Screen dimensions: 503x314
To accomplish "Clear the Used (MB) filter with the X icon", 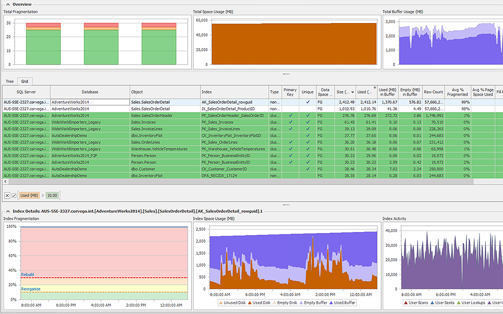I will point(7,195).
